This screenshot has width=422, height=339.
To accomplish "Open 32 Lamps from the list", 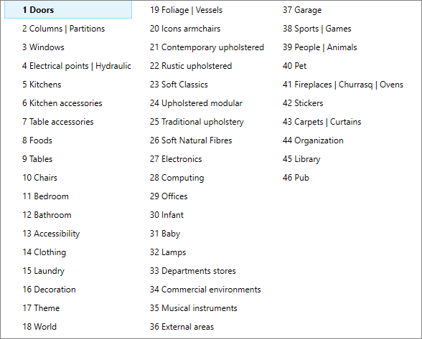I will [x=168, y=252].
